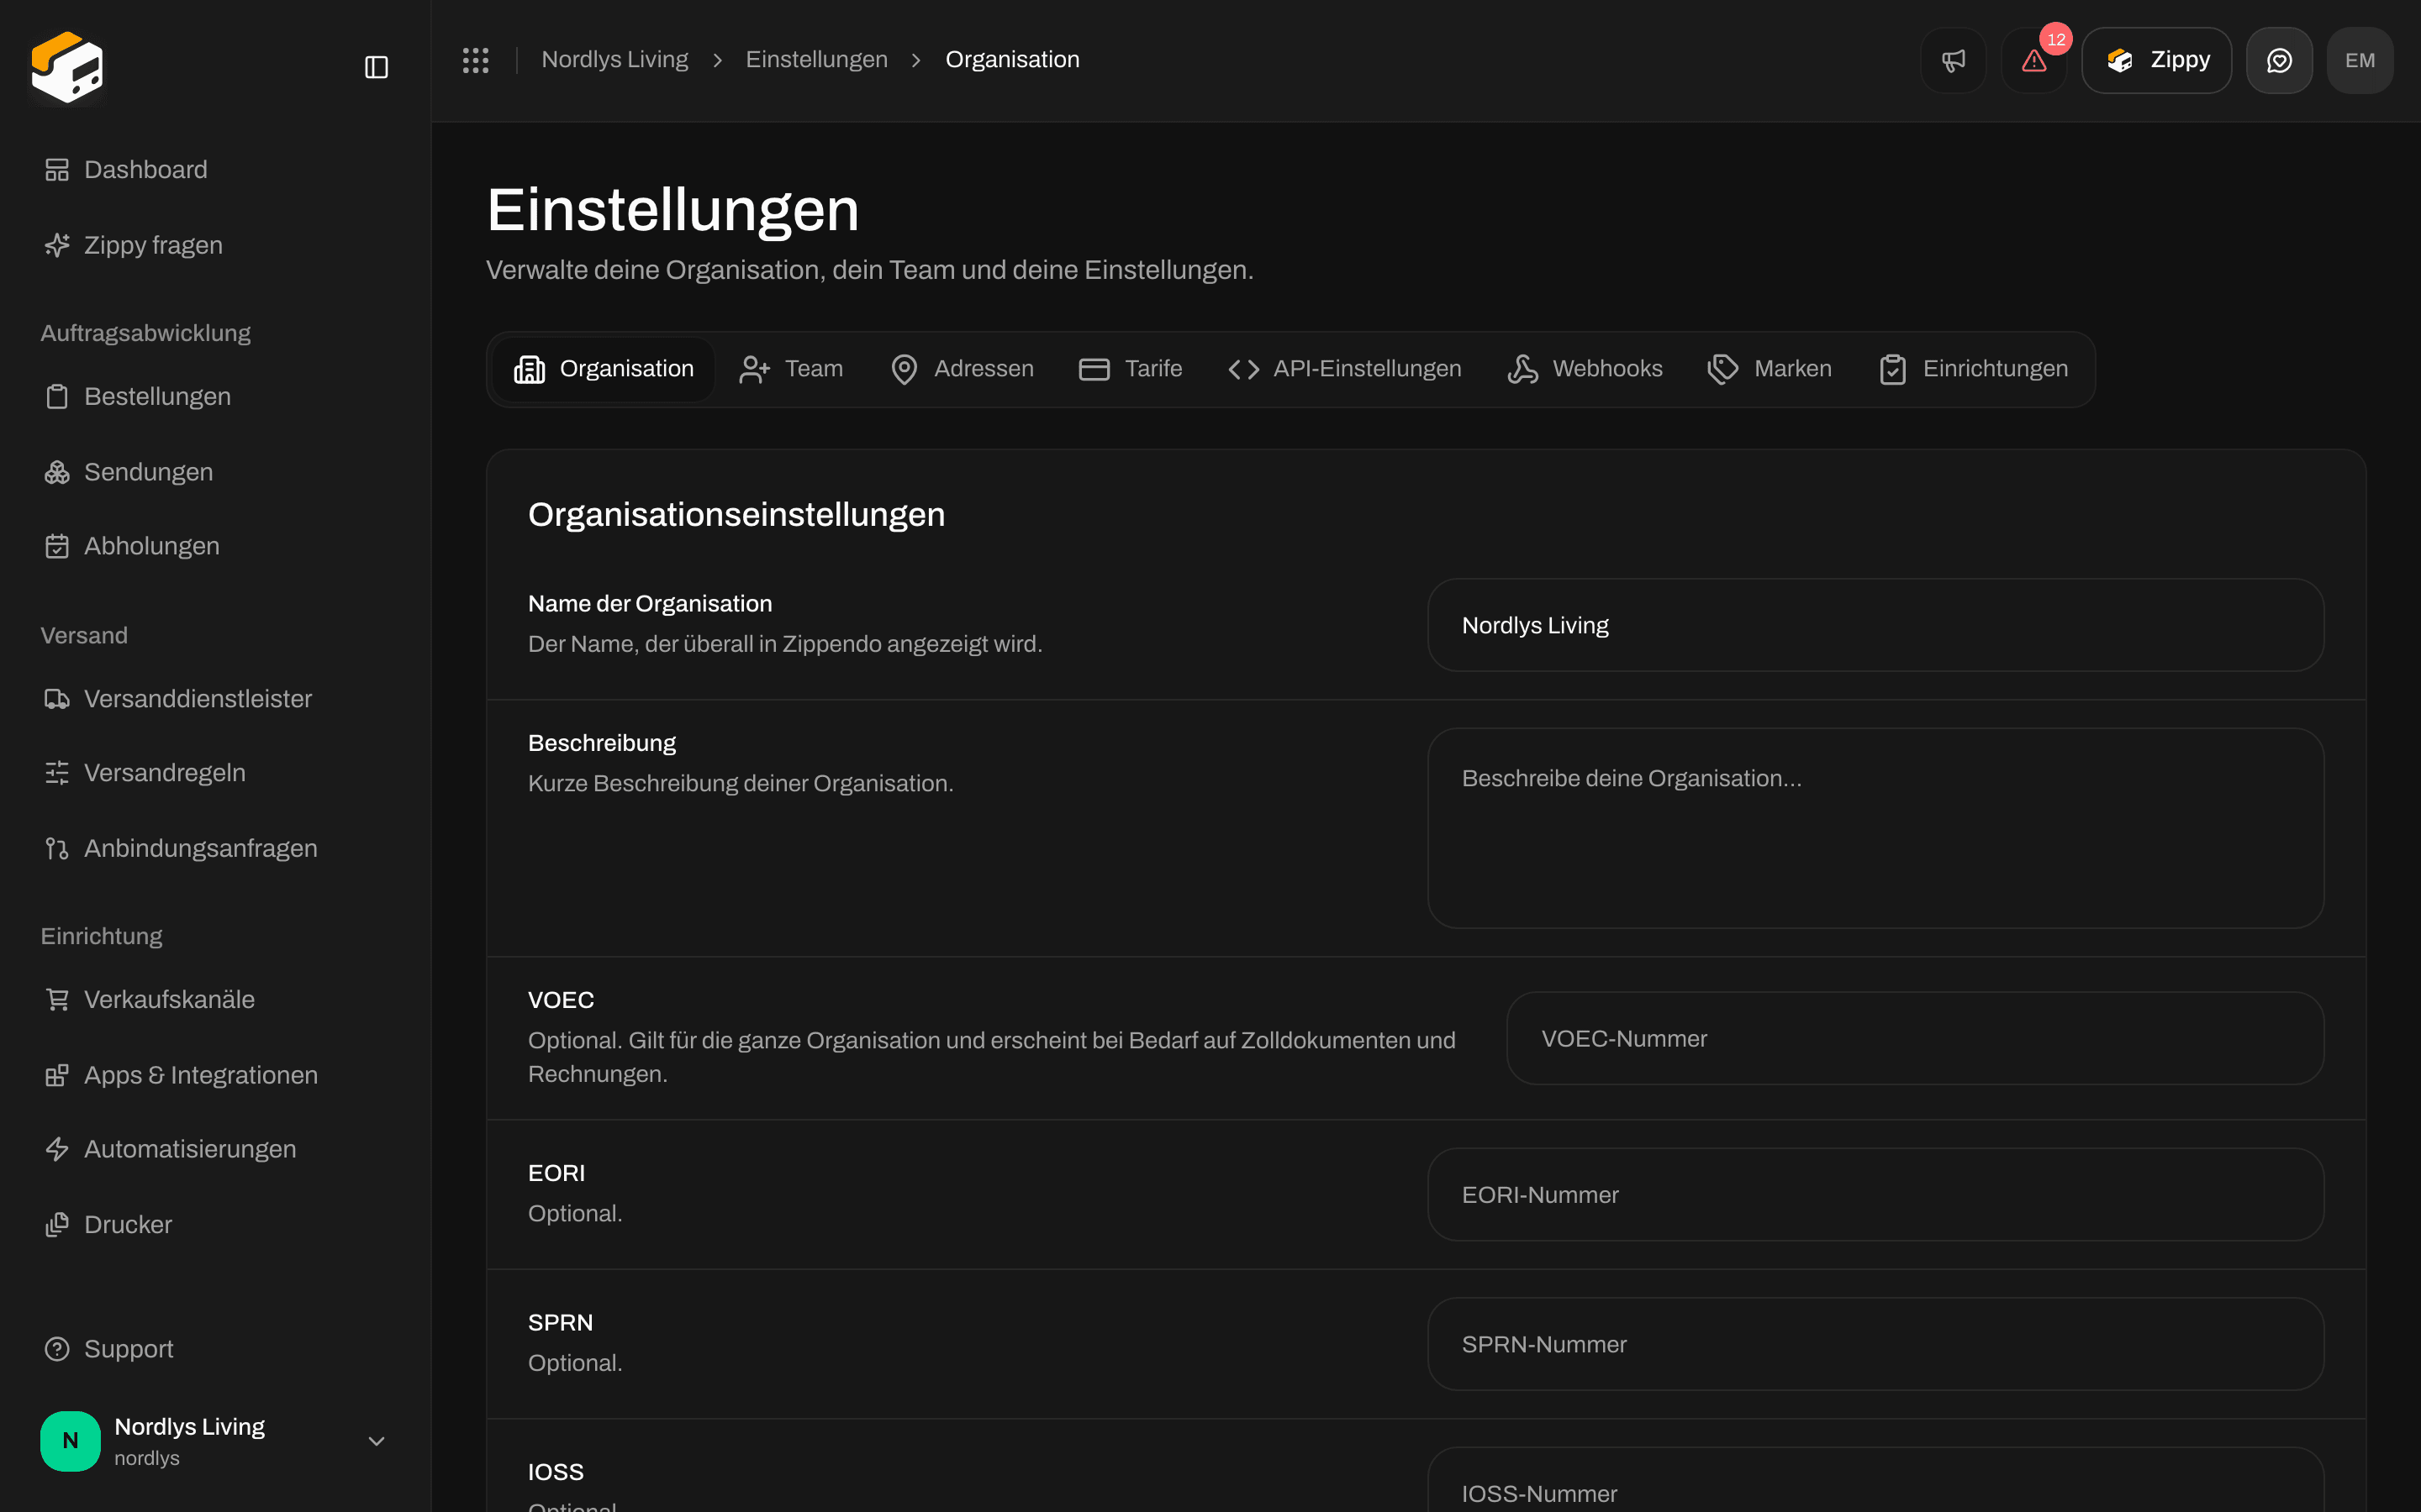Click the Einstellungen breadcrumb link
The image size is (2421, 1512).
816,60
